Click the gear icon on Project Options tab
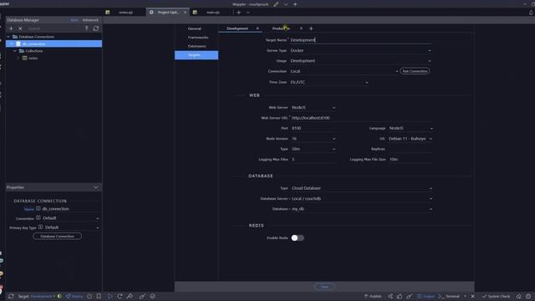The height and width of the screenshot is (301, 535). pyautogui.click(x=151, y=13)
